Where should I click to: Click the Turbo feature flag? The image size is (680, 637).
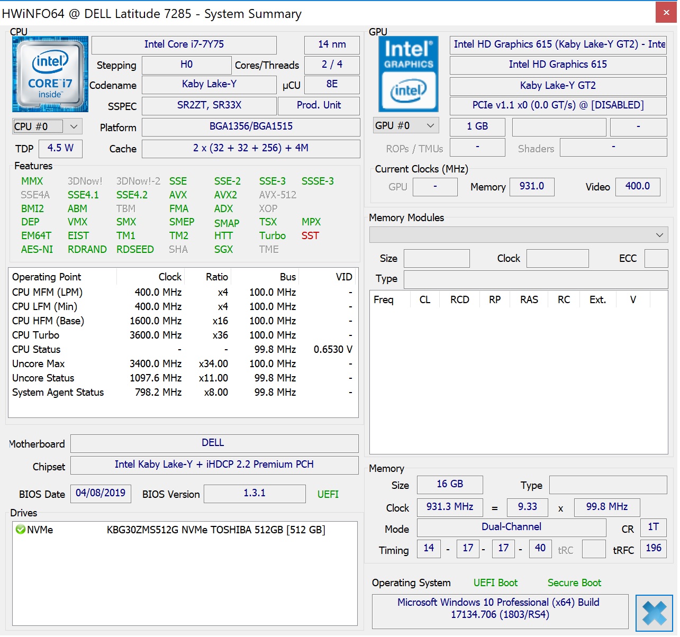(x=273, y=235)
